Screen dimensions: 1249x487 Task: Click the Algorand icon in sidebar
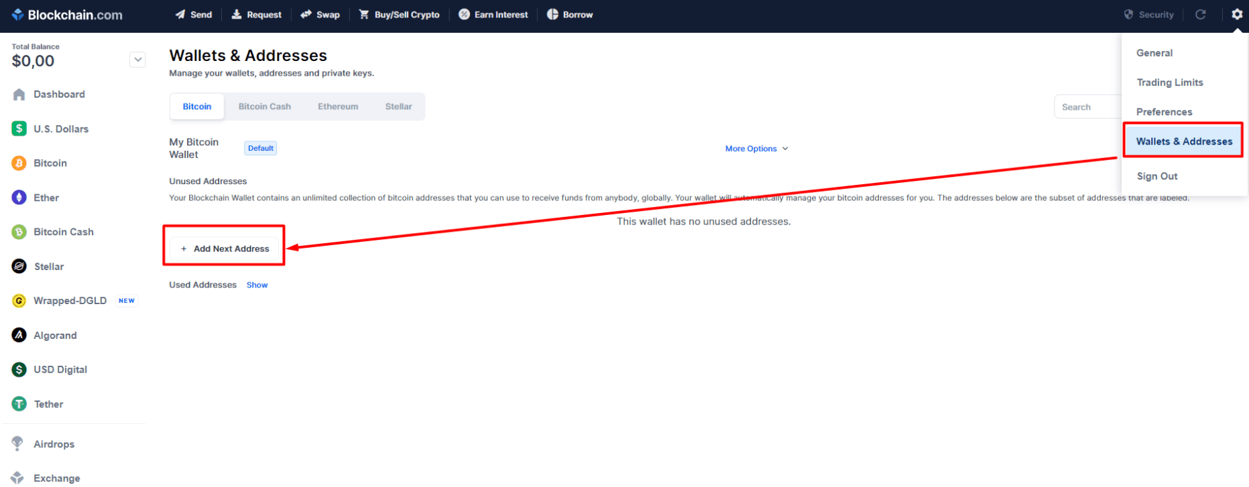coord(19,335)
